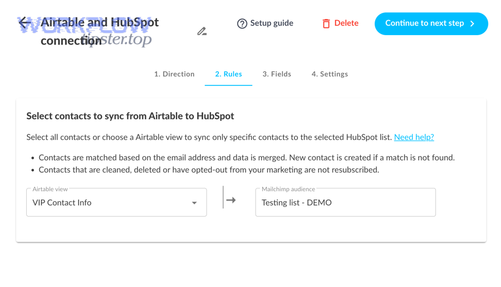Click heading Select contacts to sync

(130, 116)
